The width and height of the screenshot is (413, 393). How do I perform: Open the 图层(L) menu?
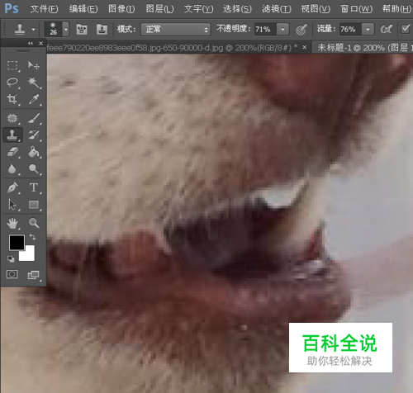click(159, 9)
